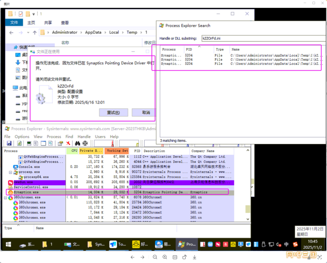
Task: Click the Save icon in Process Explorer toolbar
Action: (x=9, y=143)
